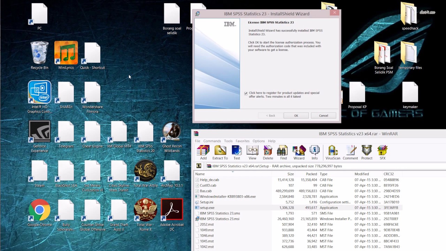Click the WinRAR archive path address field
446x251 pixels.
[325, 166]
